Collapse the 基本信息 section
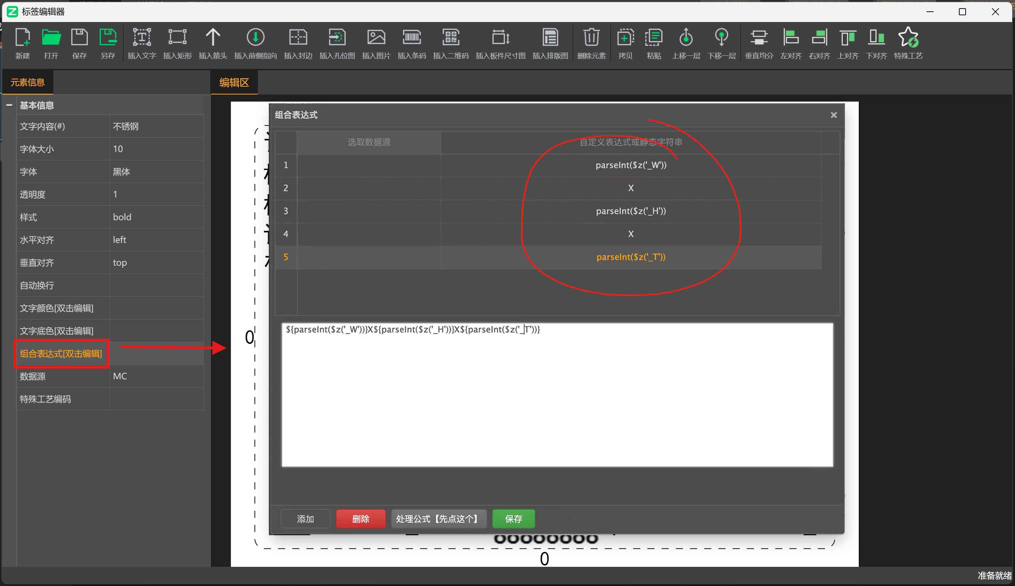This screenshot has height=586, width=1015. point(9,105)
